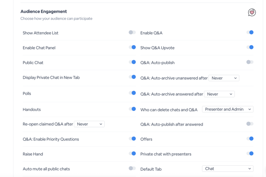
Task: Turn off the Enable Q&A switch
Action: 250,32
